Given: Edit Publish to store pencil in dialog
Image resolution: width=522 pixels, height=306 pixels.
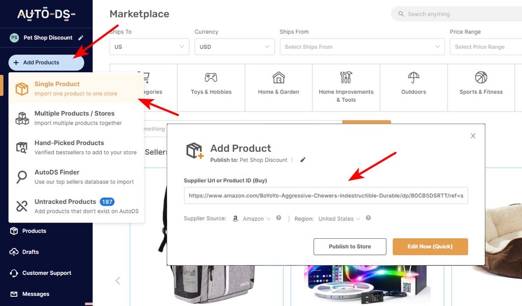Looking at the screenshot, I should (303, 160).
